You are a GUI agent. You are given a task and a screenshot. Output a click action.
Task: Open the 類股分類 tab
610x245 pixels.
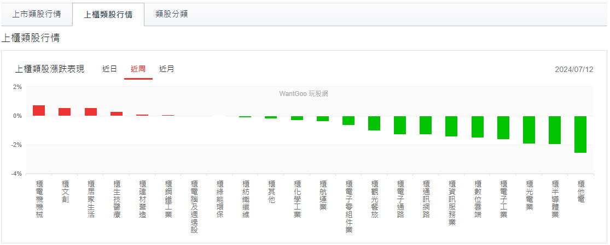171,14
